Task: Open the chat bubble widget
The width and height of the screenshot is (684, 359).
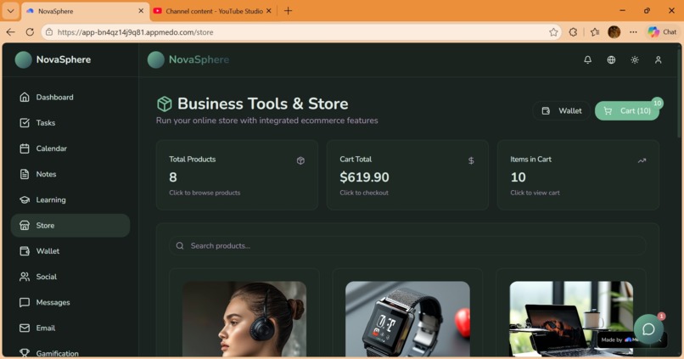Action: pyautogui.click(x=648, y=329)
